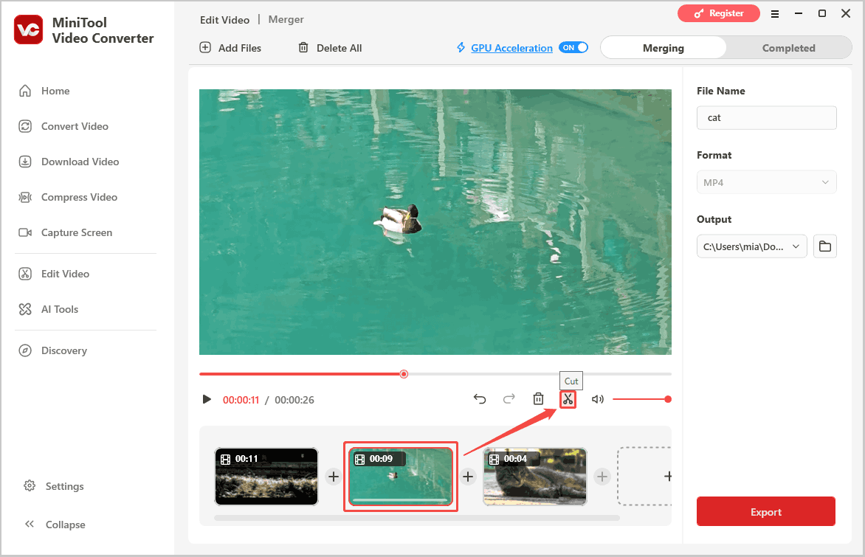The image size is (865, 557).
Task: Add a clip in the empty dashed slot
Action: [x=644, y=477]
